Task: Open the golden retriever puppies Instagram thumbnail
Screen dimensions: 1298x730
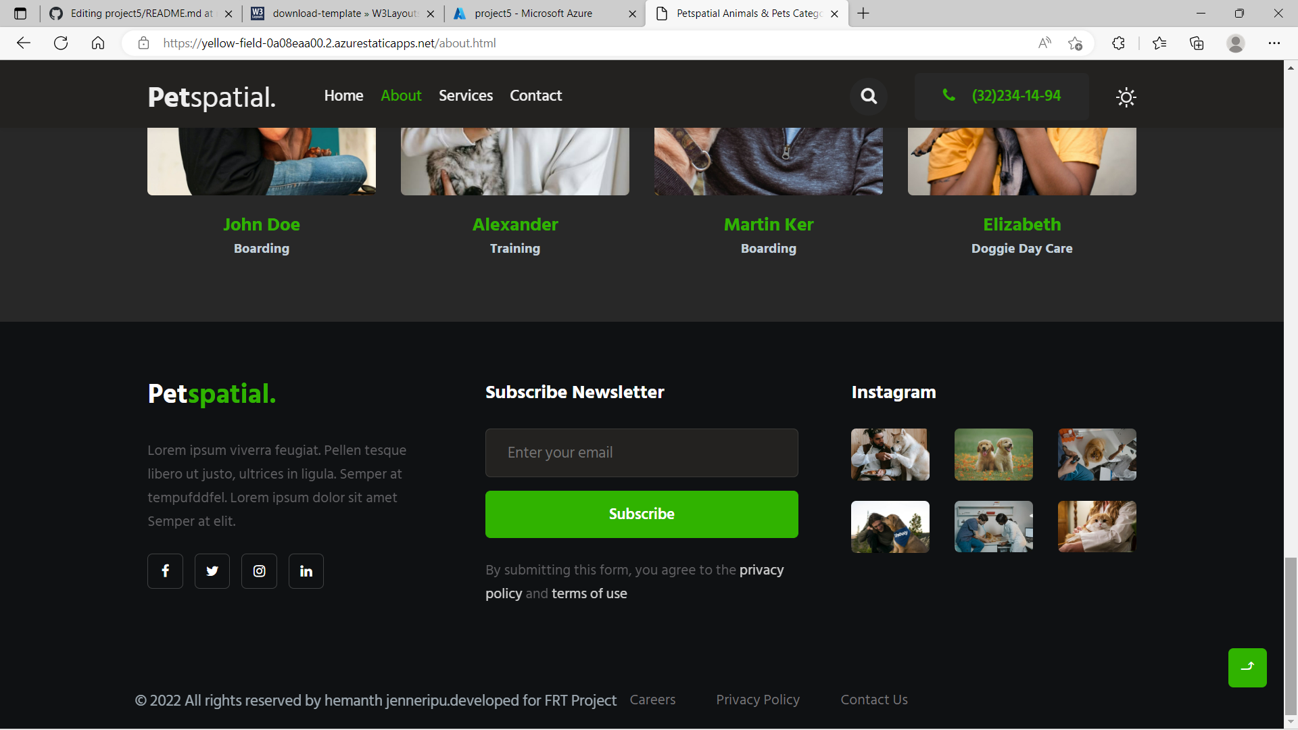Action: (x=993, y=454)
